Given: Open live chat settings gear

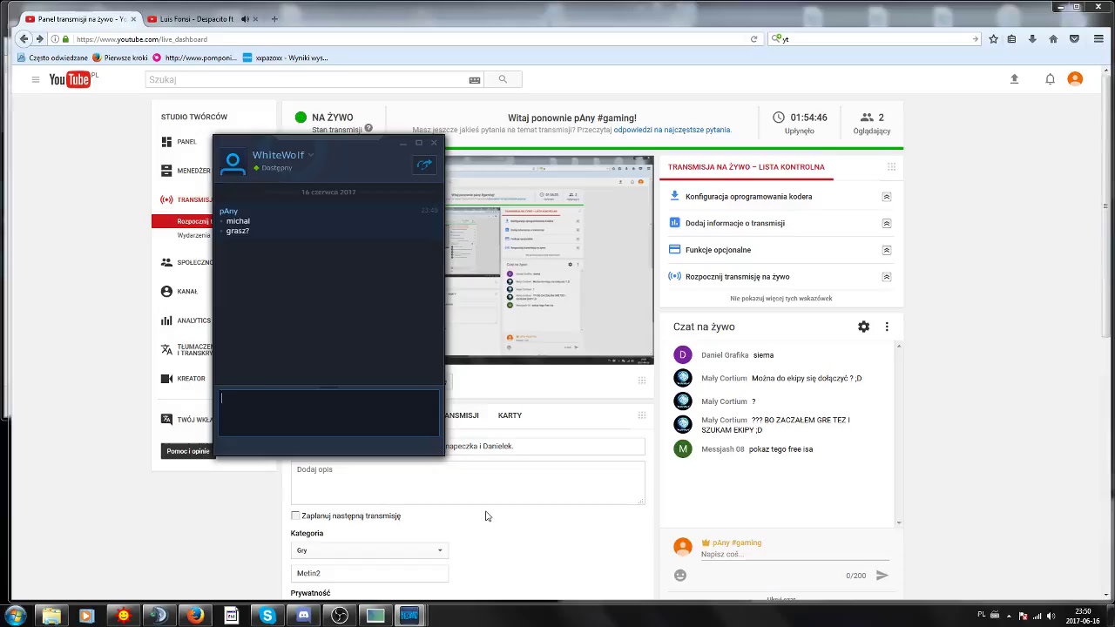Looking at the screenshot, I should pyautogui.click(x=863, y=327).
